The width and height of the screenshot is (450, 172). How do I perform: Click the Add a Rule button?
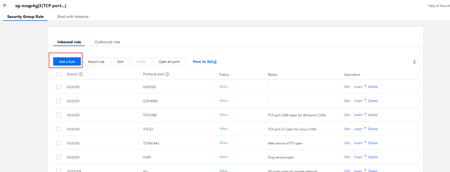(x=67, y=61)
